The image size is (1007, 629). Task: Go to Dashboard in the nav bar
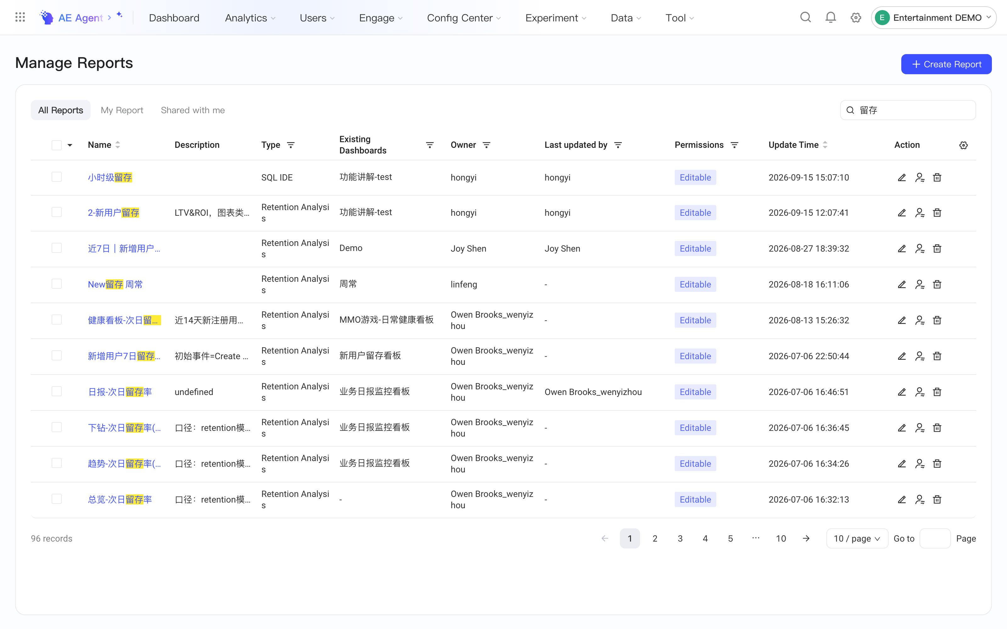tap(174, 18)
